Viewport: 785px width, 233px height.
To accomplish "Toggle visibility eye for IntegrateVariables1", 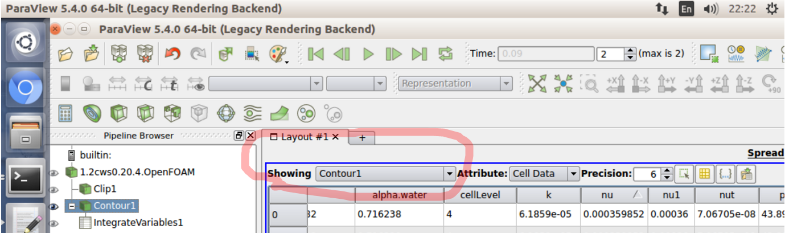I will pyautogui.click(x=55, y=223).
